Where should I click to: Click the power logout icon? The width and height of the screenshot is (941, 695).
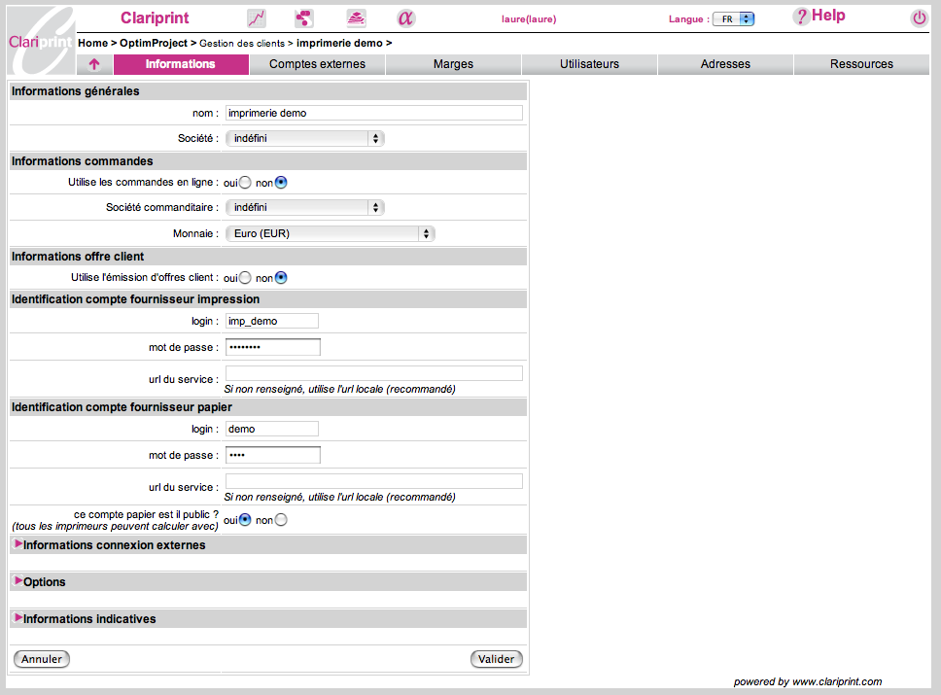919,18
